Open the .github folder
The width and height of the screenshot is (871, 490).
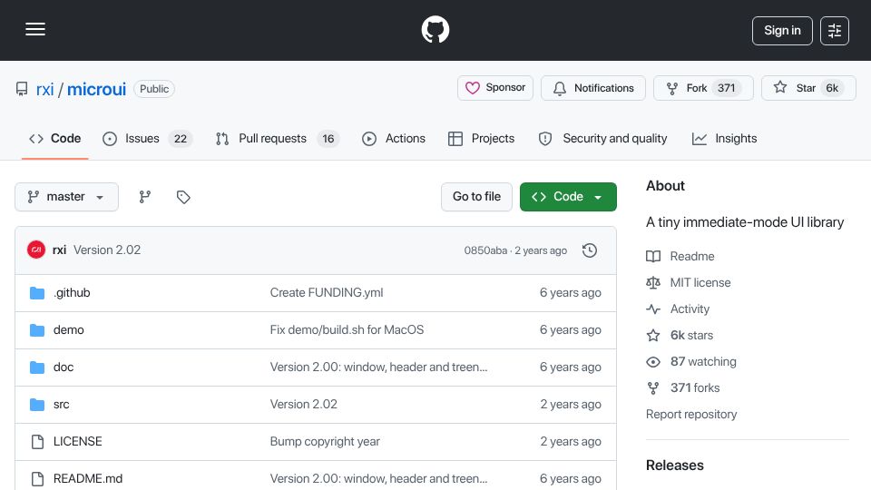(x=72, y=293)
